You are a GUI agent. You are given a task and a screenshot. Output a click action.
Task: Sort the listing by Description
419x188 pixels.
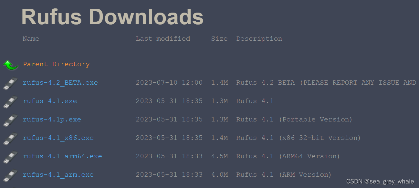point(259,39)
